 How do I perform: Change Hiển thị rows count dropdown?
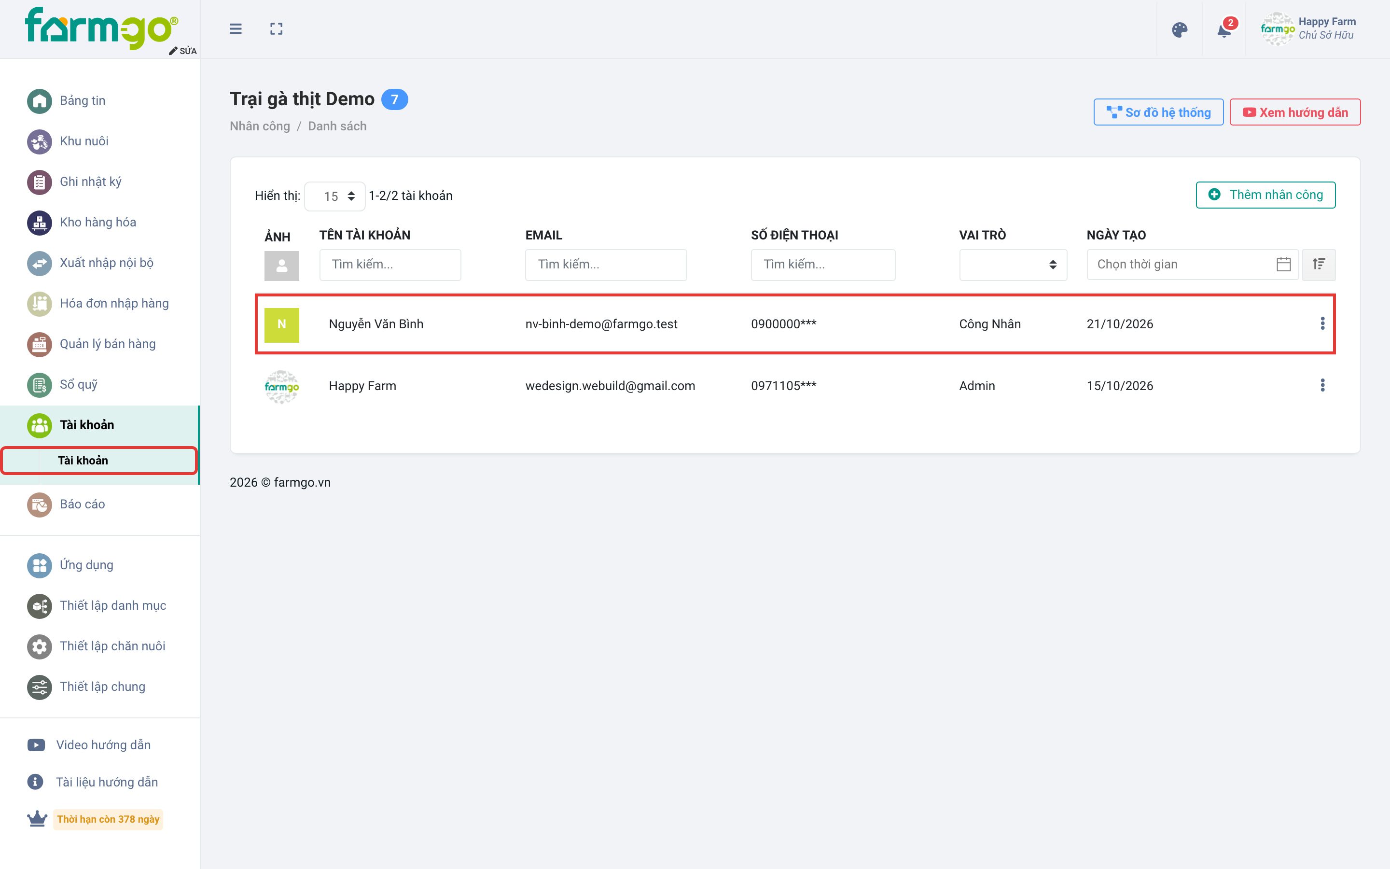(x=335, y=196)
